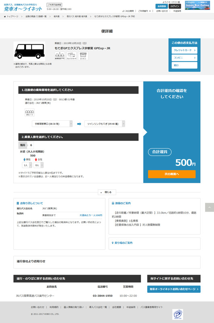Screen dimensions: 214x323
Task: Open footer 会社概要 link
Action: pos(117,307)
